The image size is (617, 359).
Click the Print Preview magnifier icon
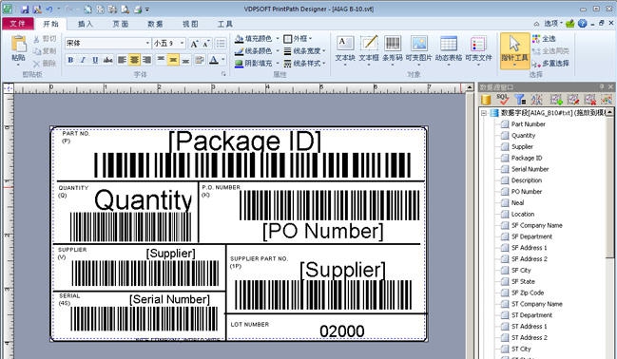tap(125, 9)
